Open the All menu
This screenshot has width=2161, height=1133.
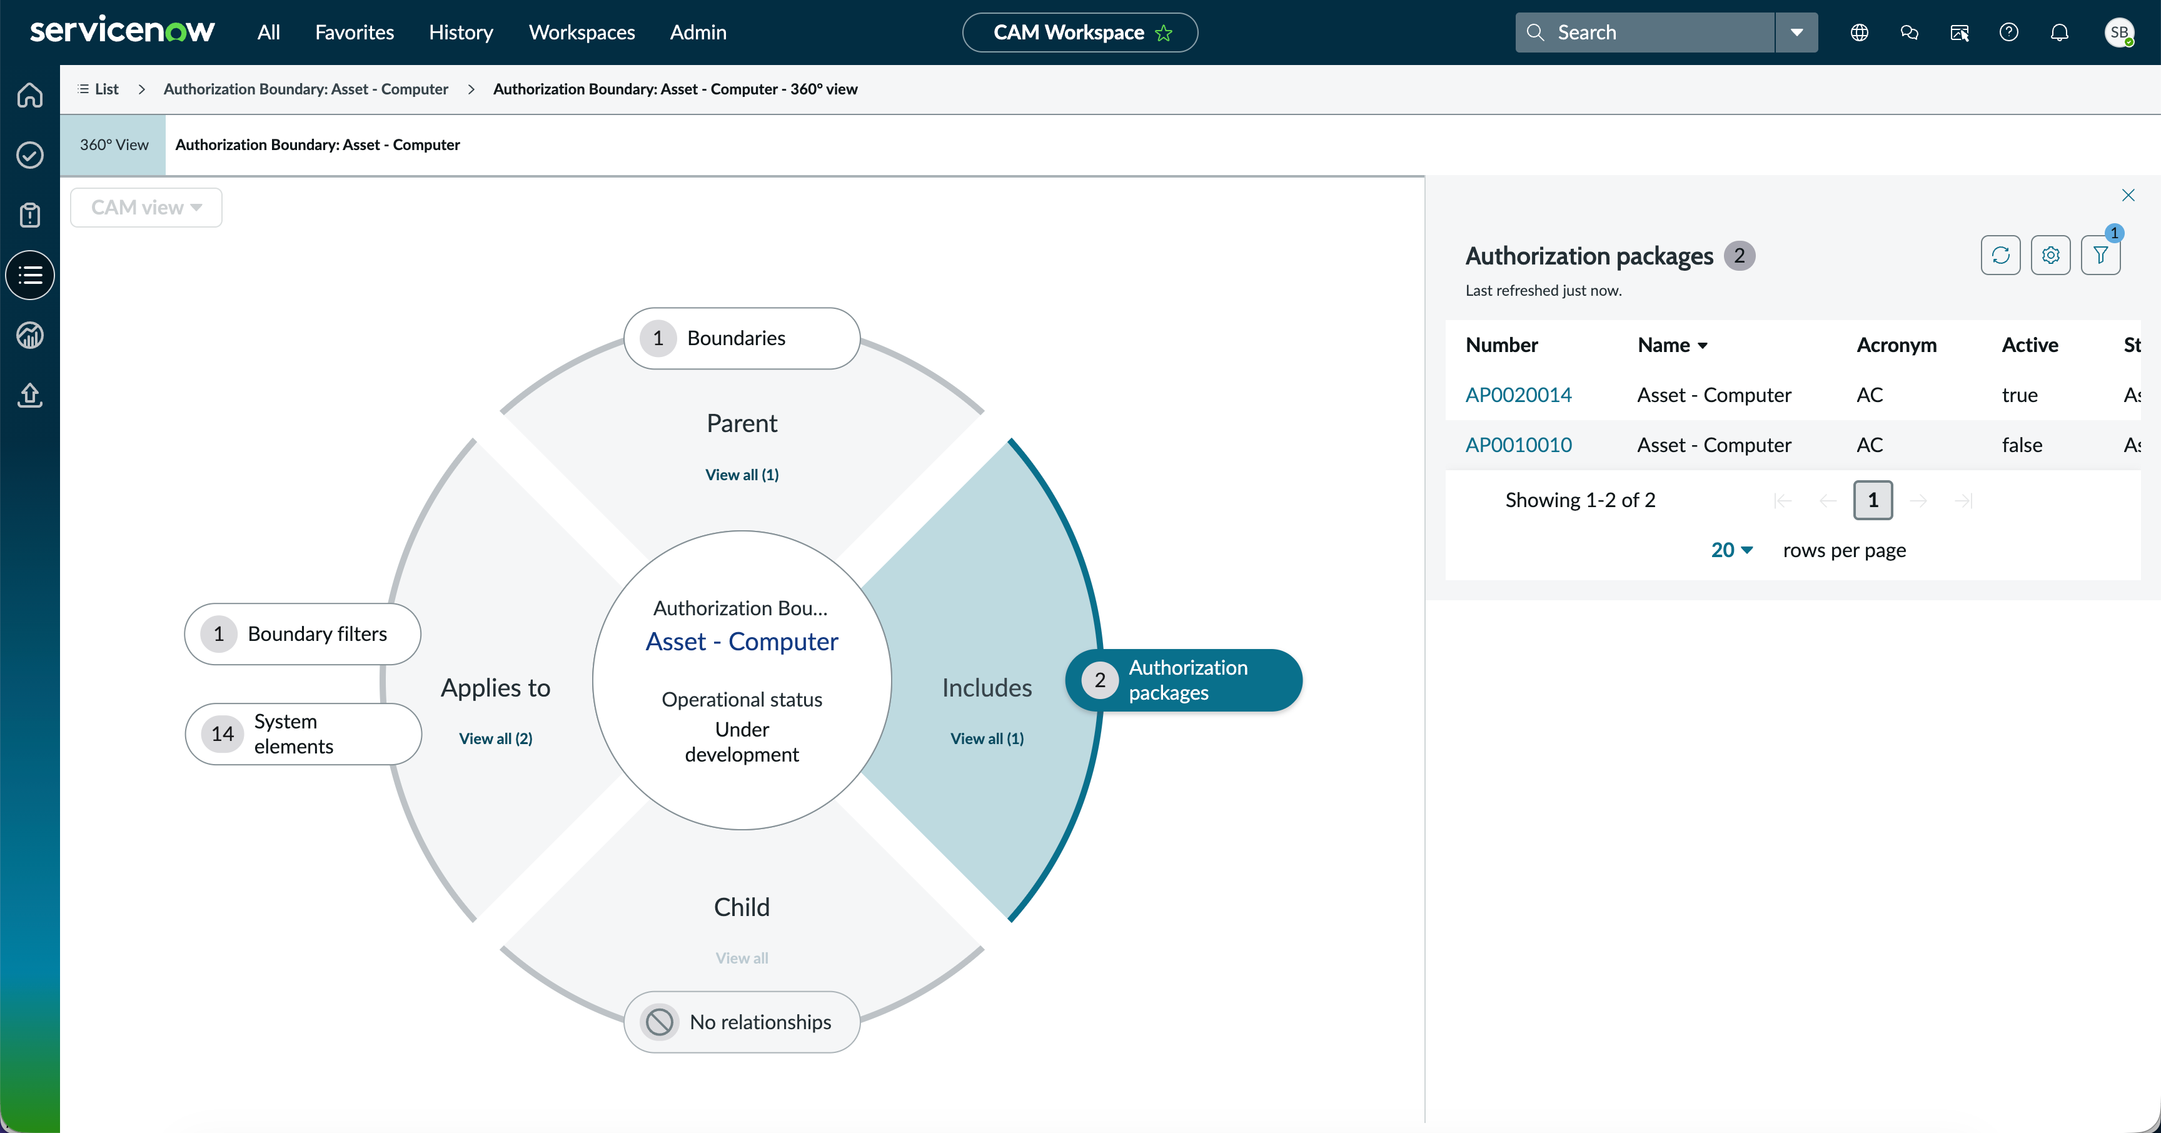coord(268,33)
